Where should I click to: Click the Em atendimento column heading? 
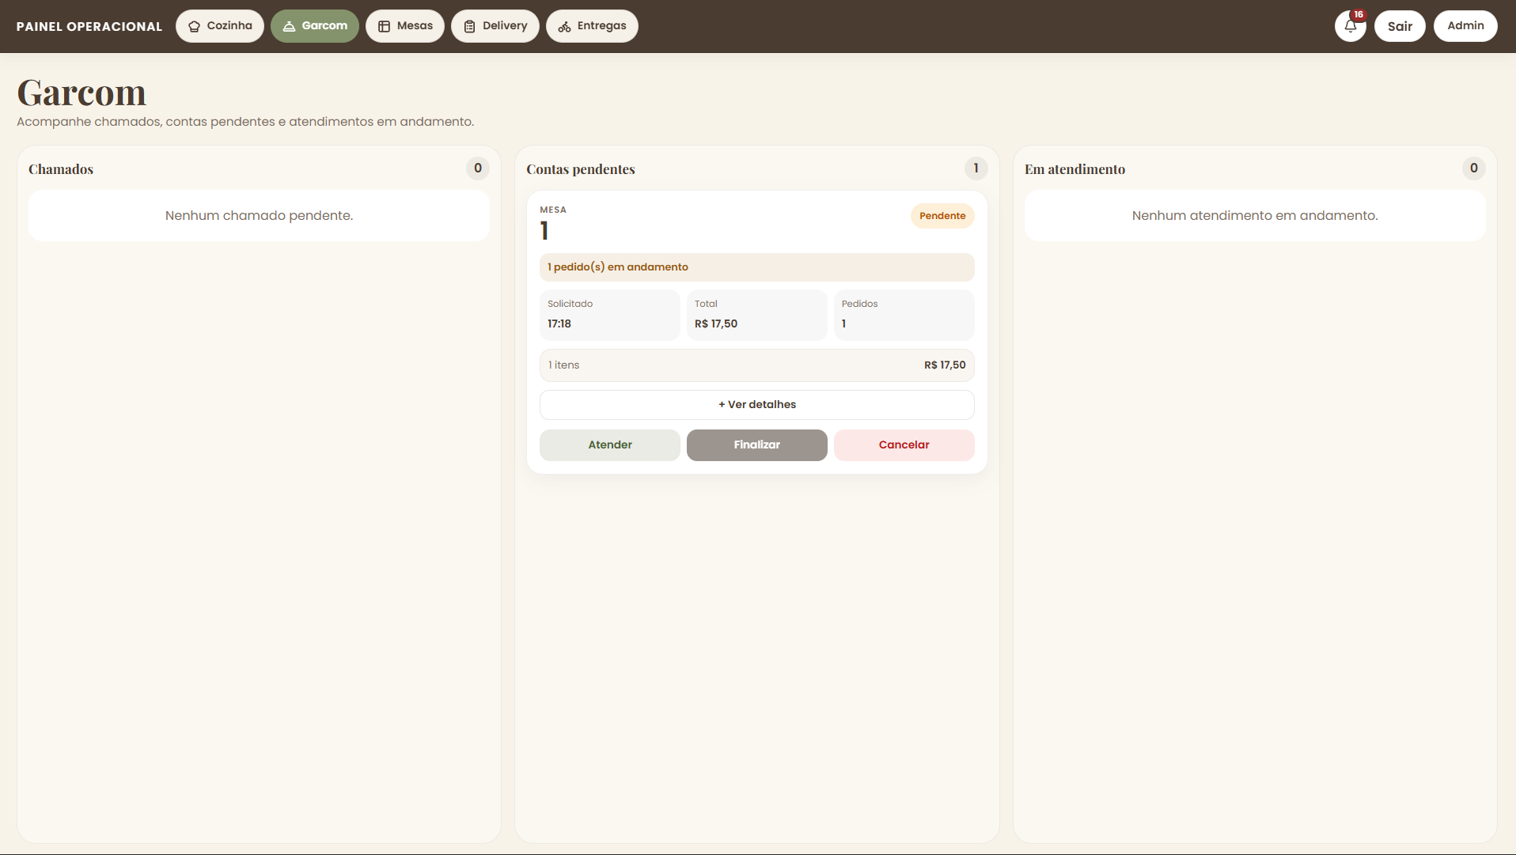coord(1074,169)
